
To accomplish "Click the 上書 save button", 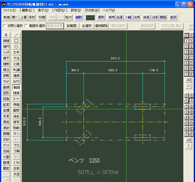I will pyautogui.click(x=23, y=17).
